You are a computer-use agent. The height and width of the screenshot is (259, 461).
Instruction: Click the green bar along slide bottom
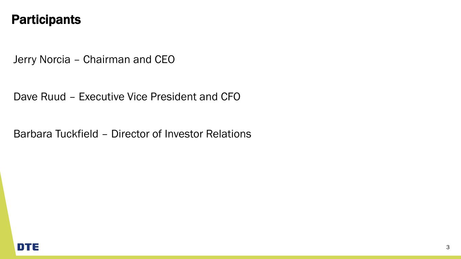236,257
